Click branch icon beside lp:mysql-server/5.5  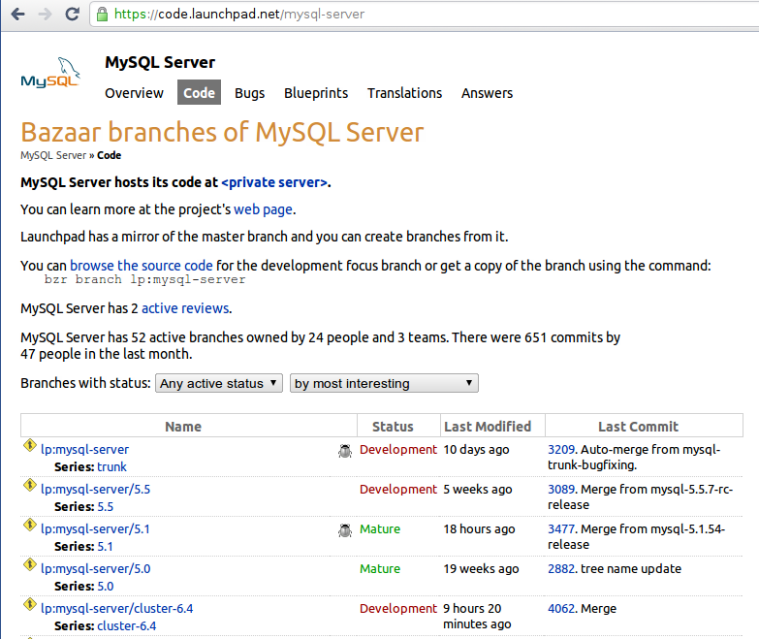(x=29, y=485)
